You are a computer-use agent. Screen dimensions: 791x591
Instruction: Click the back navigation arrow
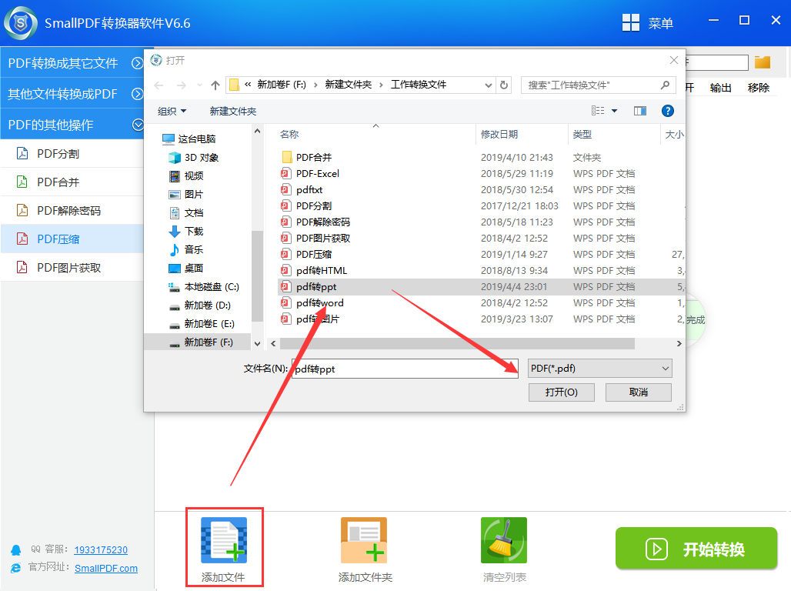pos(159,85)
